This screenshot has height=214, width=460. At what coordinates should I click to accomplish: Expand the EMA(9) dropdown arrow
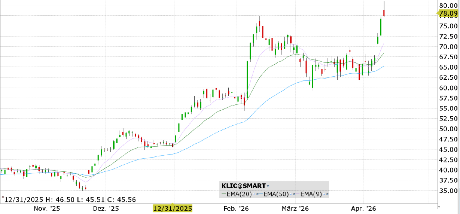324,194
